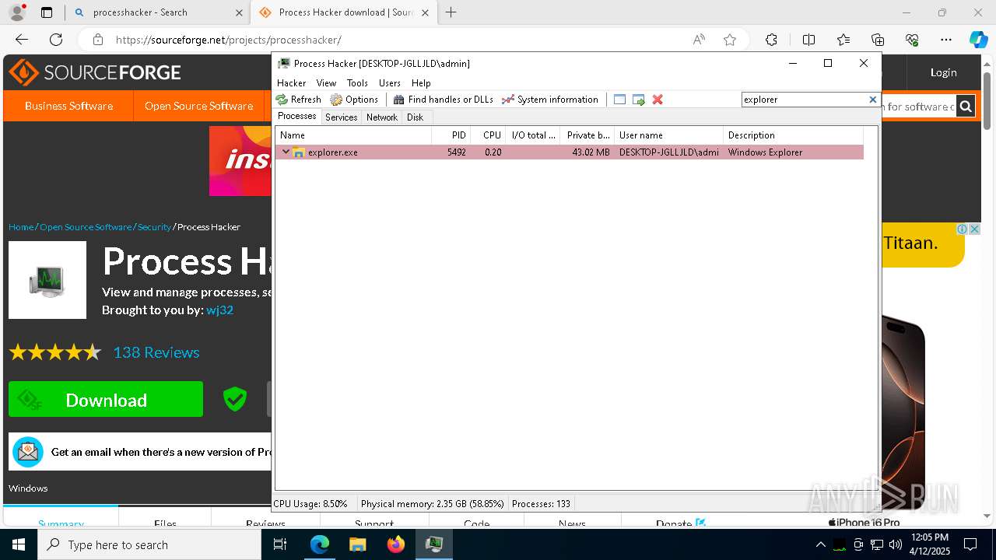Switch to processhacker - Search tab

pyautogui.click(x=157, y=12)
